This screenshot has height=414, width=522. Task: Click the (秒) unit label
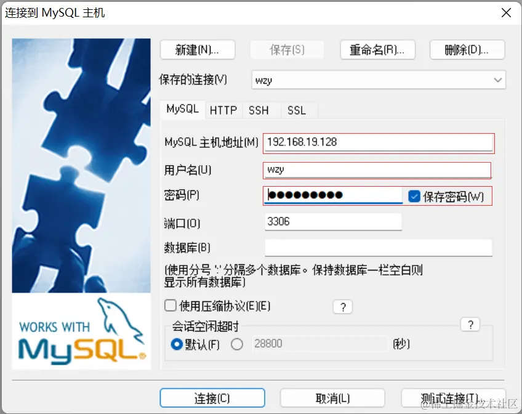[x=401, y=344]
